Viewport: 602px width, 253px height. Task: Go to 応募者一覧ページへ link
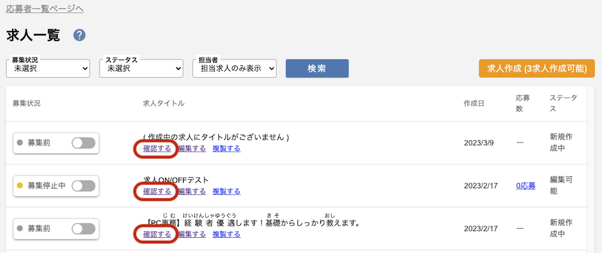point(45,8)
